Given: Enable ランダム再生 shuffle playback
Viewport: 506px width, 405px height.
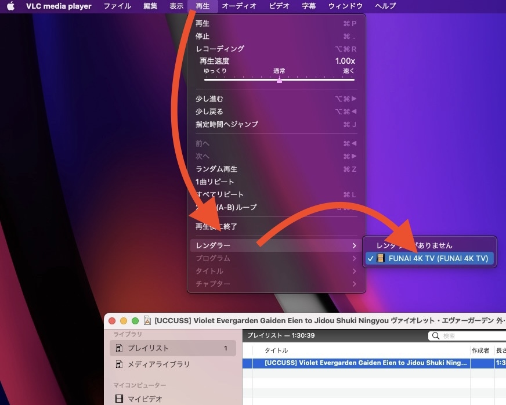Looking at the screenshot, I should [216, 169].
